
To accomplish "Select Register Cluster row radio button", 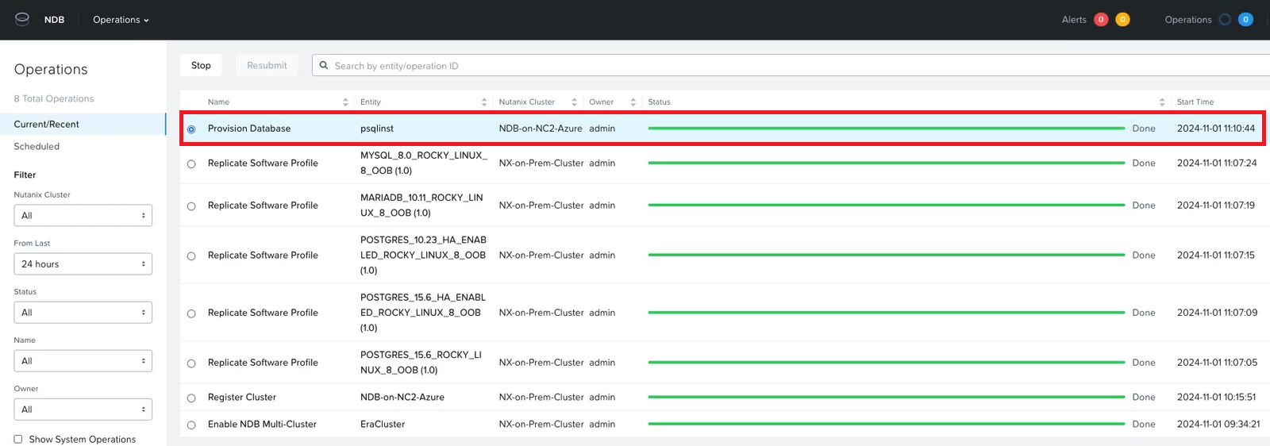I will (191, 398).
